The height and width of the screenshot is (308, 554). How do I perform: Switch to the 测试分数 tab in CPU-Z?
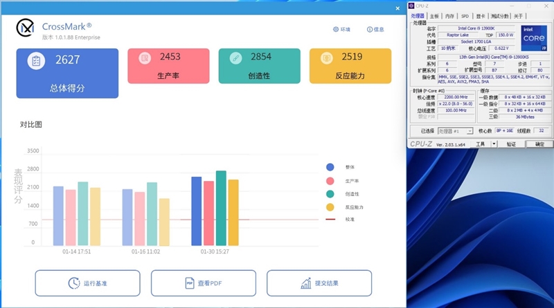coord(499,16)
